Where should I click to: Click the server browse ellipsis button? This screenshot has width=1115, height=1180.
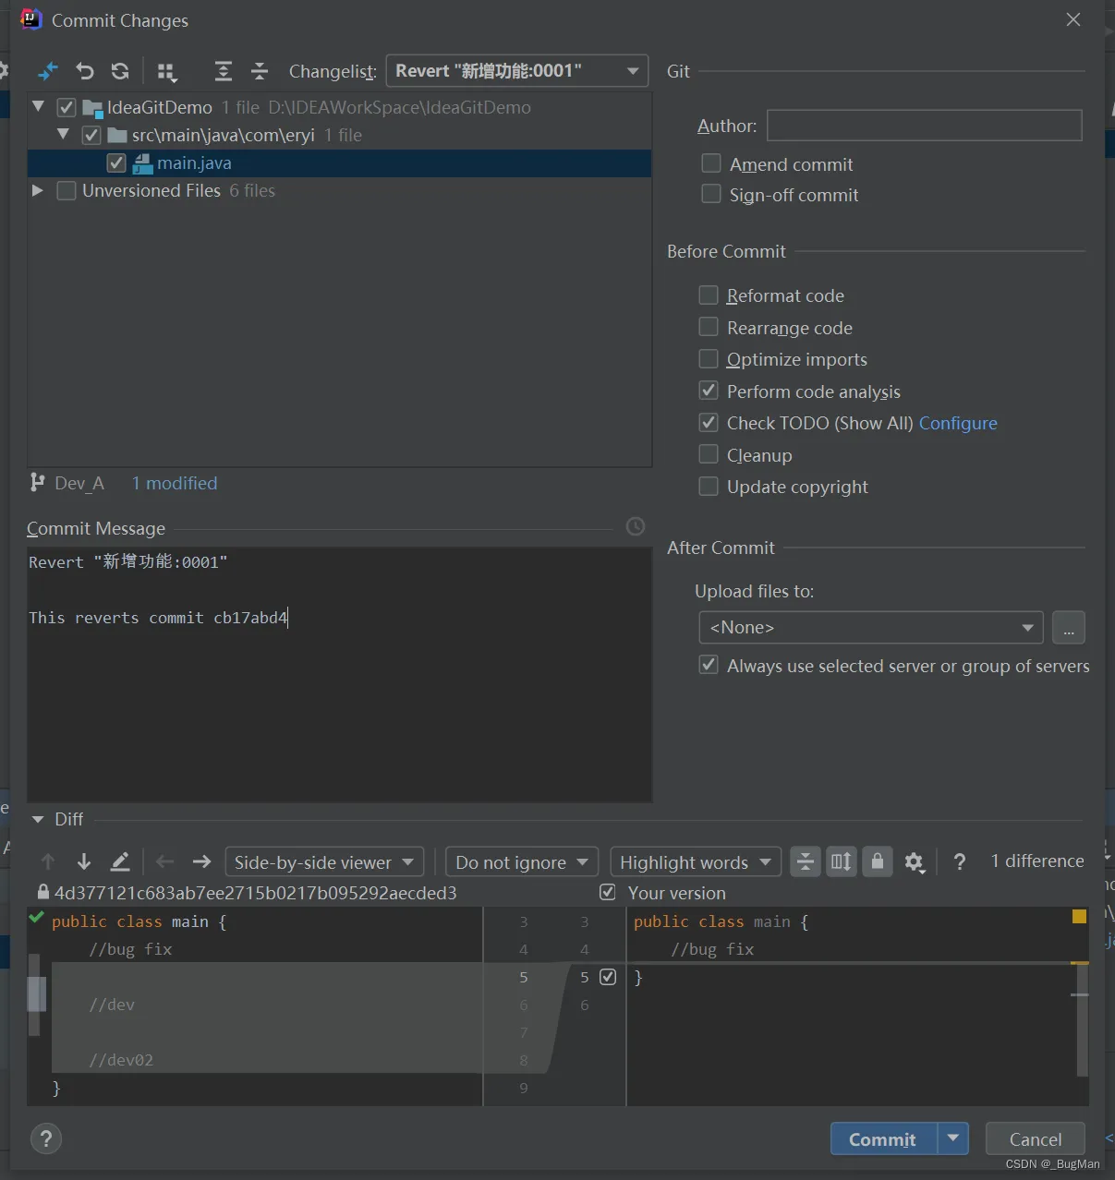coord(1069,628)
